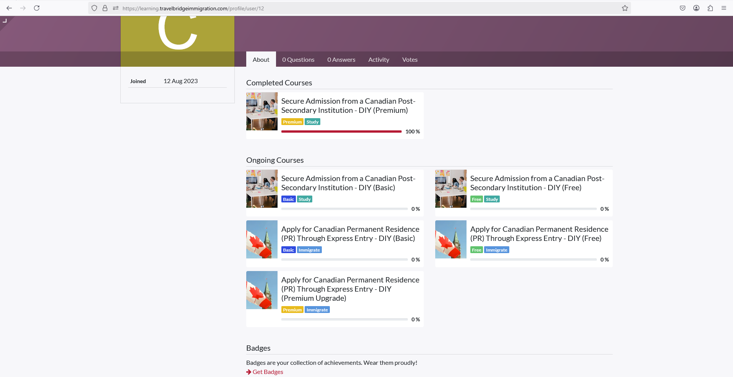Image resolution: width=733 pixels, height=377 pixels.
Task: Open the Firefox account icon
Action: [696, 8]
